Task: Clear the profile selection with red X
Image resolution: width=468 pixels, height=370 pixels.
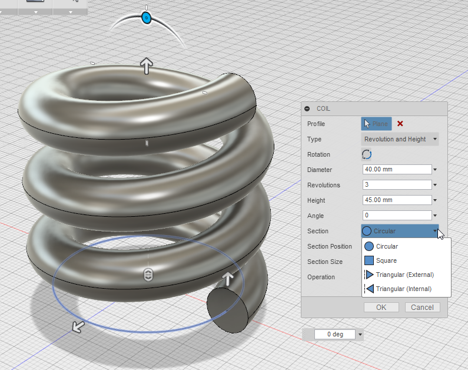Action: [x=400, y=124]
